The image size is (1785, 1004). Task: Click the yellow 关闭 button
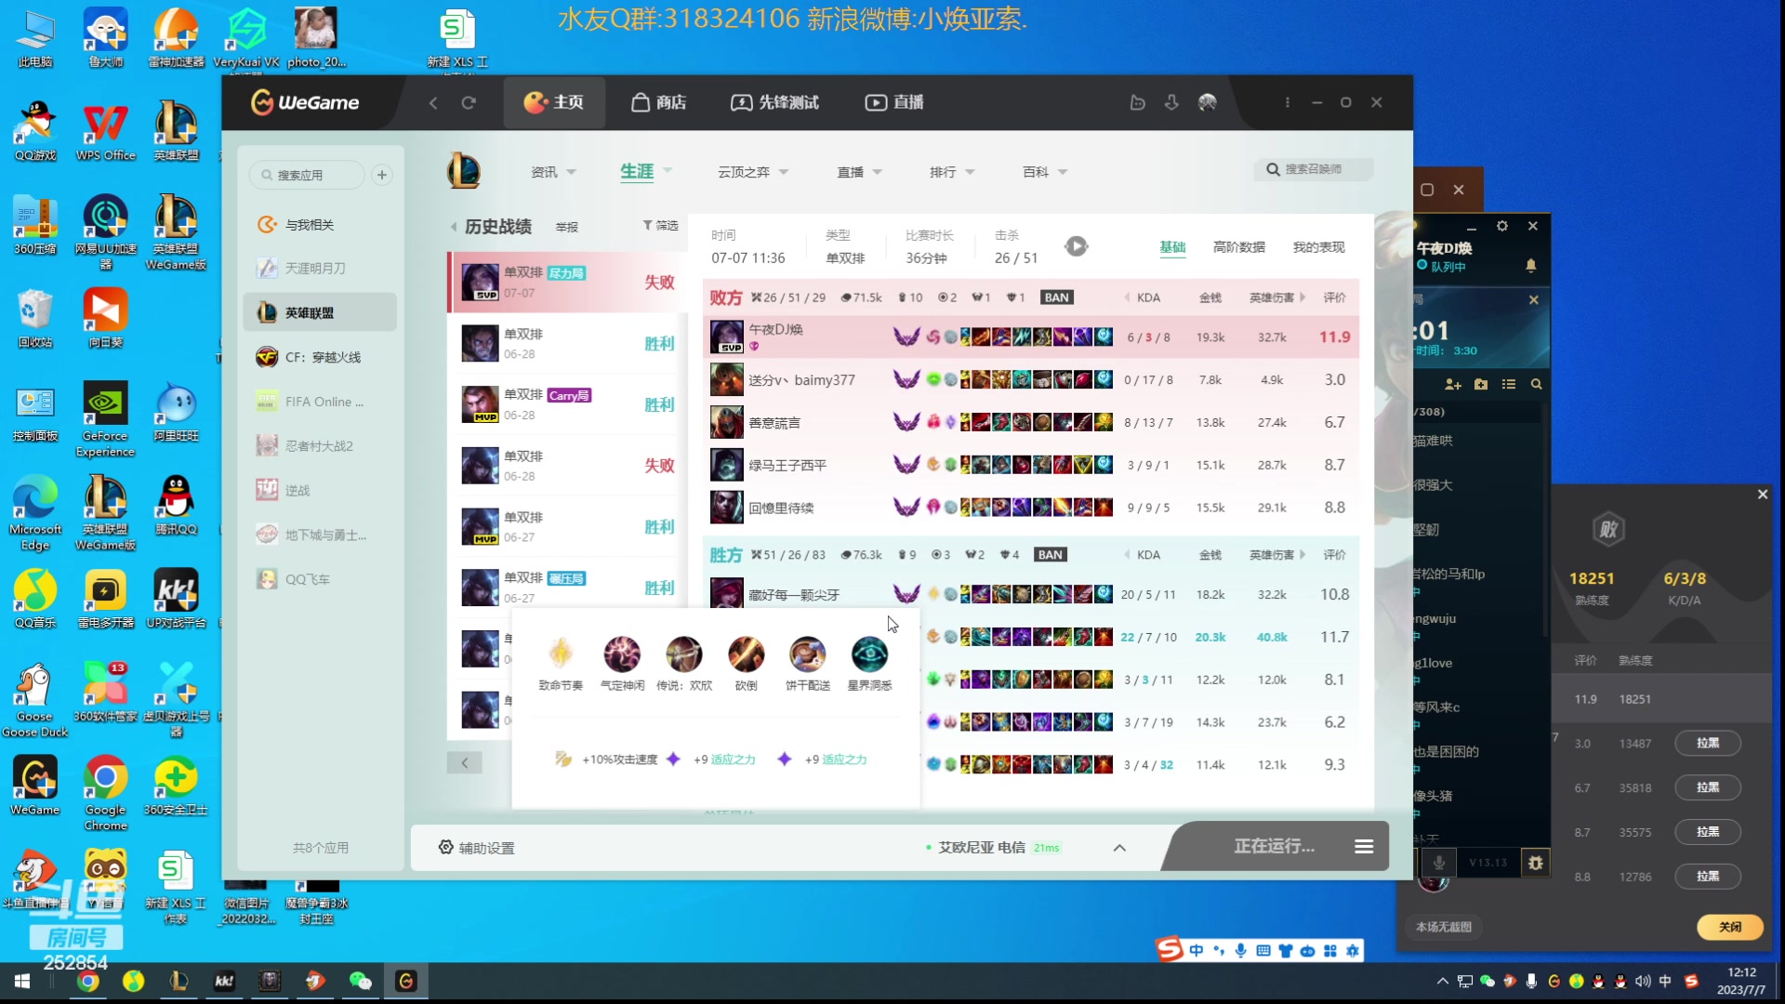[x=1730, y=927]
